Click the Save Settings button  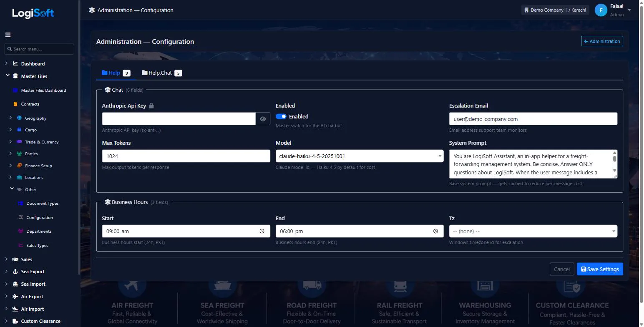[600, 269]
